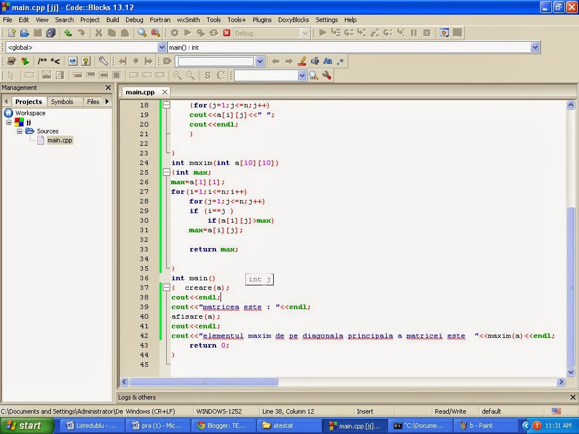The width and height of the screenshot is (579, 434).
Task: Click the DoxyBlocks wrench preferences icon
Action: (103, 61)
